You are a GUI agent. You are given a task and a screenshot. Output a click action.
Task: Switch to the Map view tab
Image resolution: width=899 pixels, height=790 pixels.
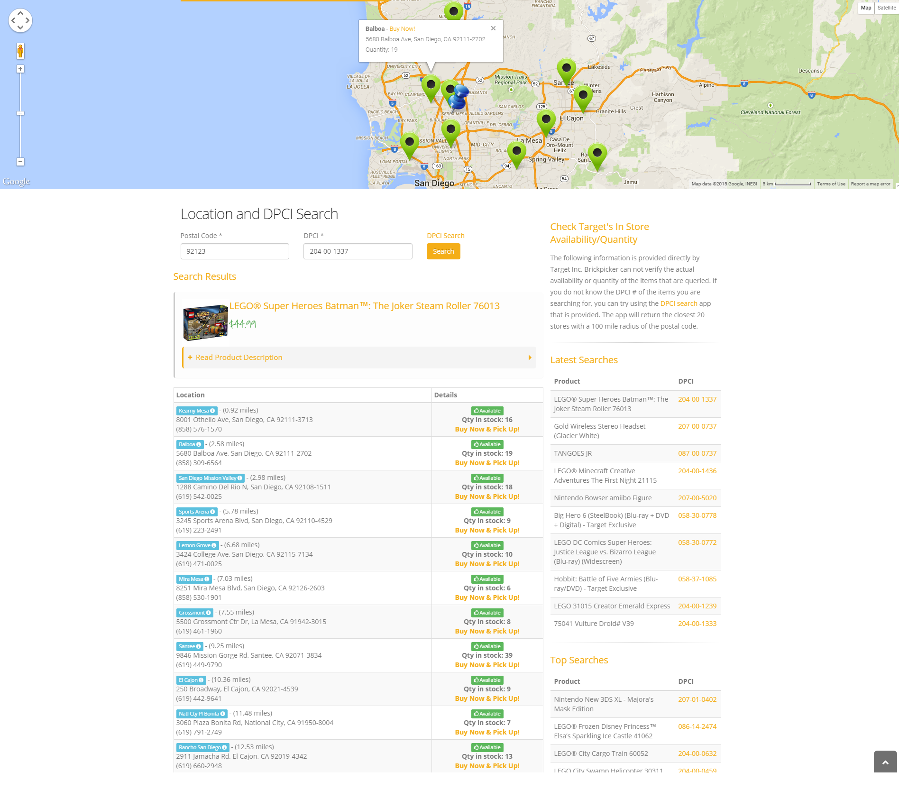[x=866, y=8]
